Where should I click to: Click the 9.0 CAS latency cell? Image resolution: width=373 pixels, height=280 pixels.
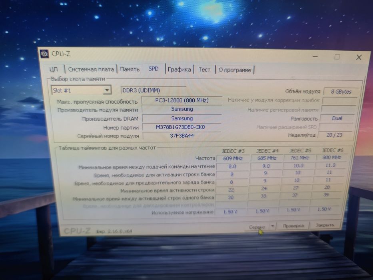pyautogui.click(x=266, y=166)
